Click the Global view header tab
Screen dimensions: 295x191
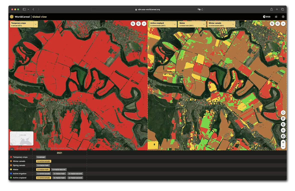[x=40, y=17]
